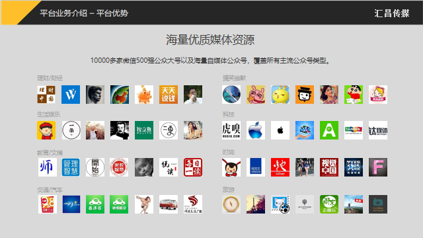Select the 交通/汽车 category label

click(x=50, y=190)
